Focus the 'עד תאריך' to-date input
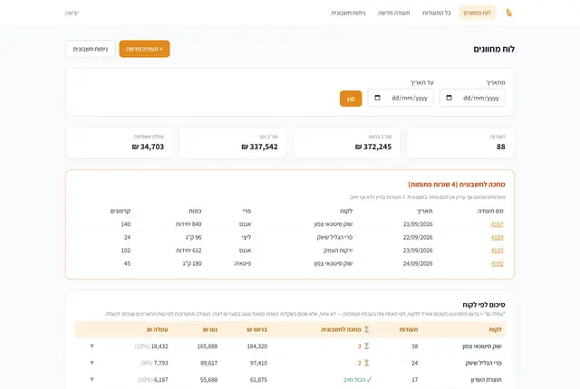580x389 pixels. click(401, 99)
